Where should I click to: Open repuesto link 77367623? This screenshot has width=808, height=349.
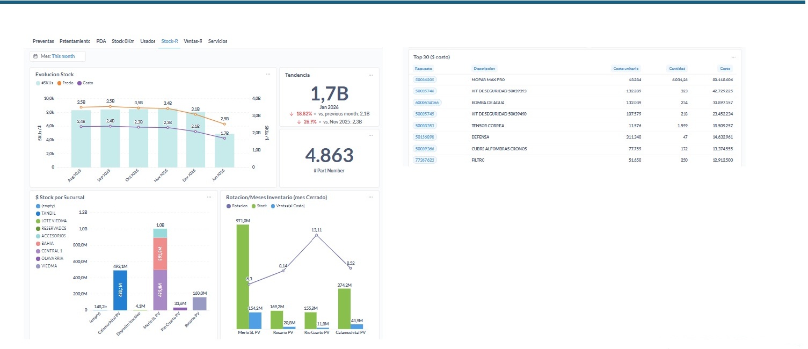point(425,160)
